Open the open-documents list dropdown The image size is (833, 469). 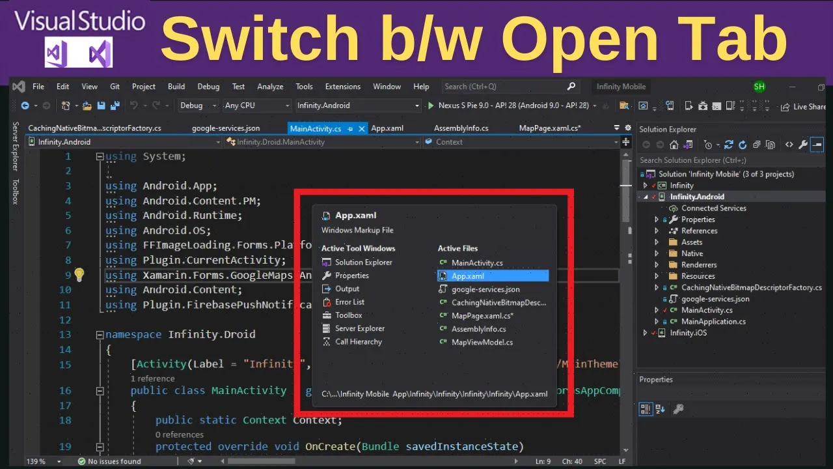click(x=617, y=128)
